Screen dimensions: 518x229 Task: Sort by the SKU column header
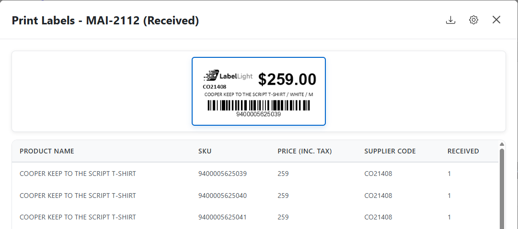[x=205, y=151]
